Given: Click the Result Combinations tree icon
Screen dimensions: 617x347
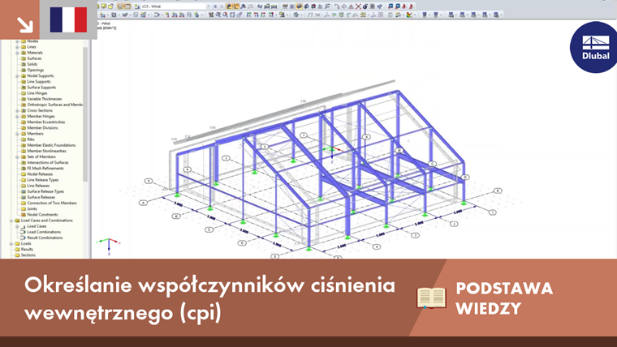Looking at the screenshot, I should click(x=24, y=238).
